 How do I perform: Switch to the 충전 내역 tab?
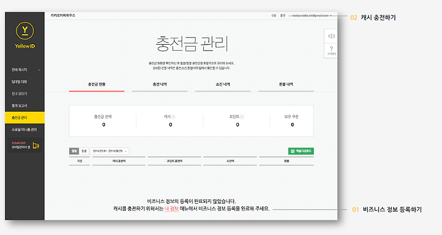point(160,84)
